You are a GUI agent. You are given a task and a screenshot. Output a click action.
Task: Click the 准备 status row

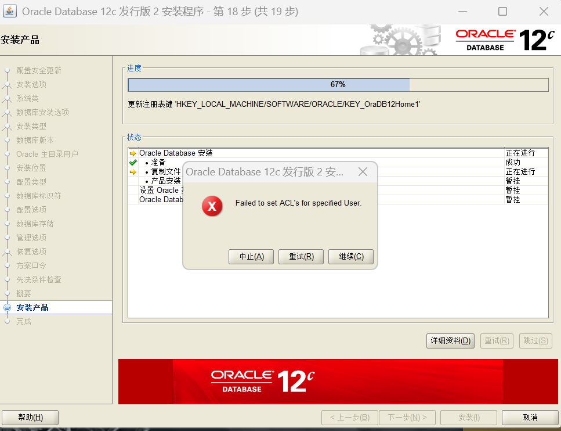pos(338,162)
